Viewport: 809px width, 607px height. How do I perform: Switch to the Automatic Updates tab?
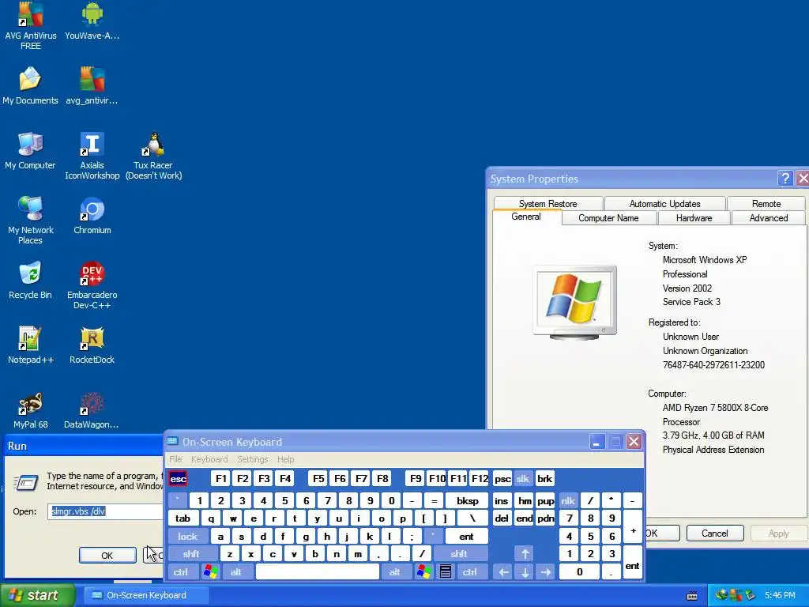(x=664, y=204)
